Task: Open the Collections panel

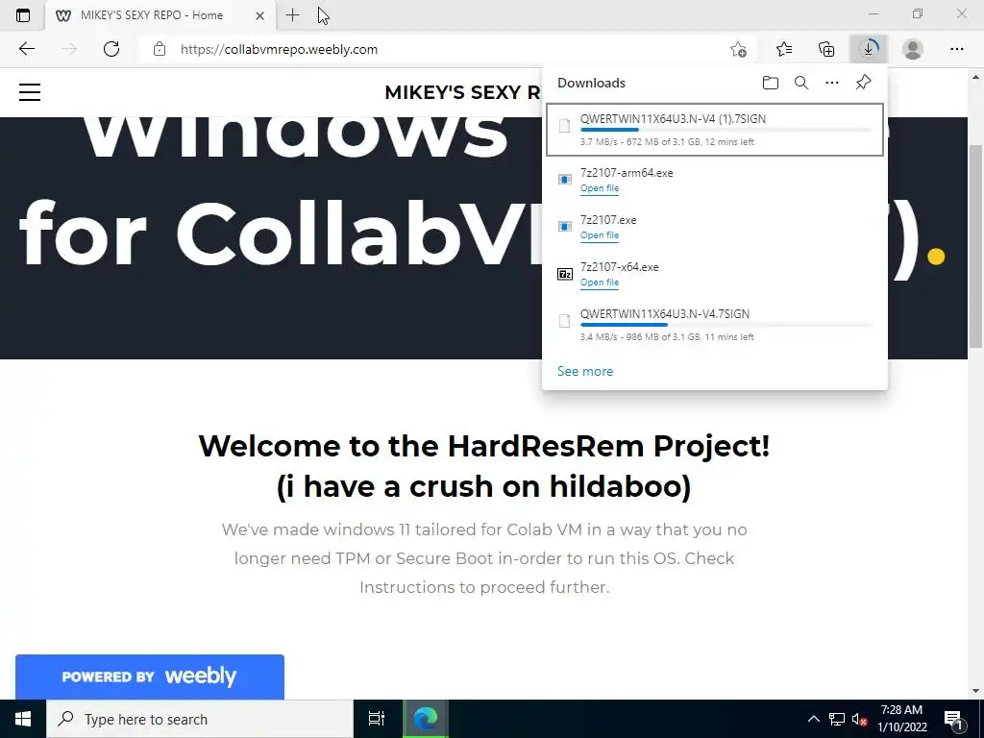Action: coord(826,49)
